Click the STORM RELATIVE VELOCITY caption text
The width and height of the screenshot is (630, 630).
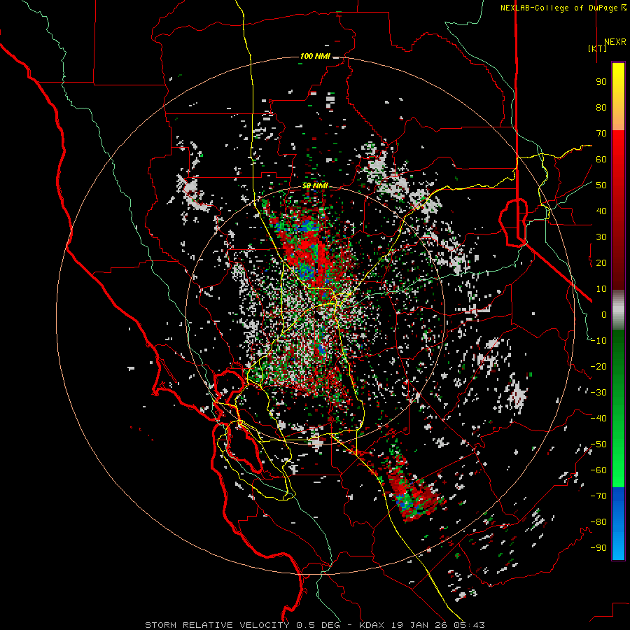point(217,625)
